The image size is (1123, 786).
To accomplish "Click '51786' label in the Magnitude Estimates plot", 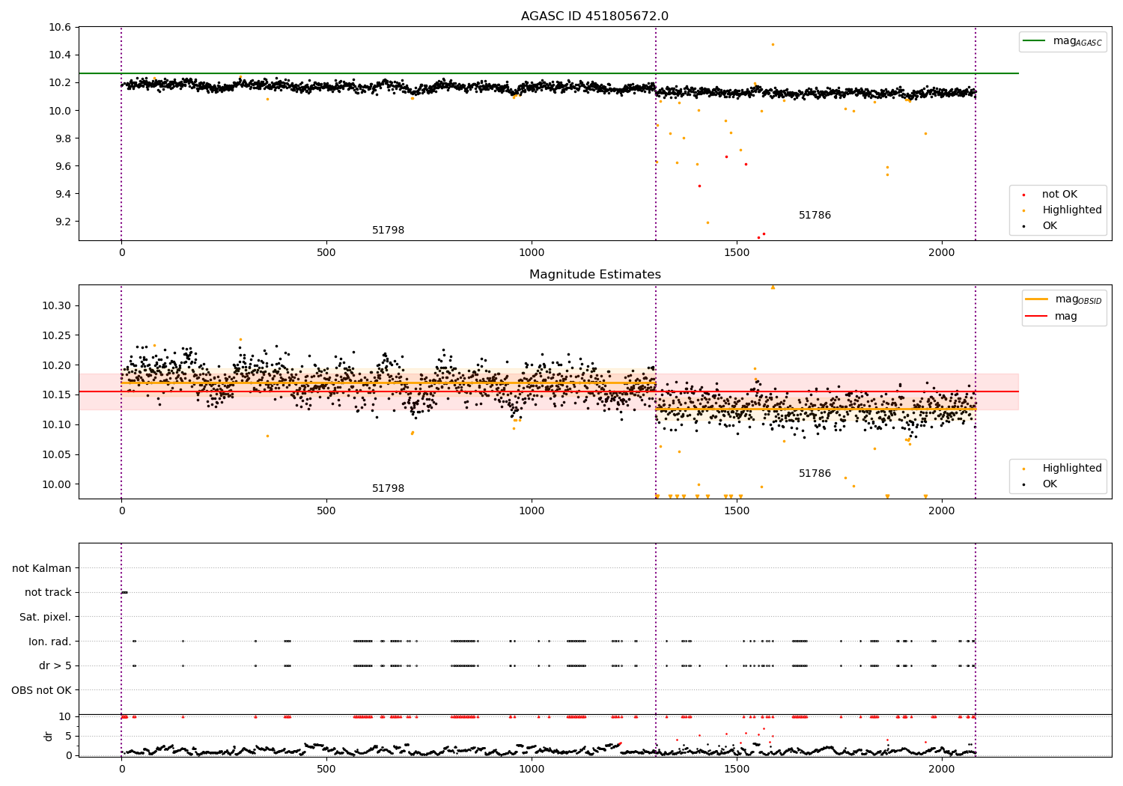I will (815, 474).
